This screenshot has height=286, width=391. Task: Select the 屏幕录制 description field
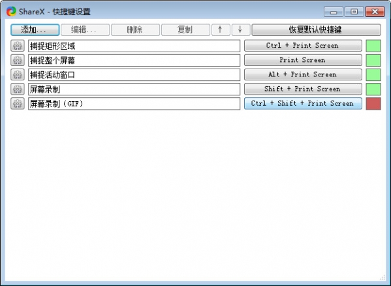click(x=134, y=89)
